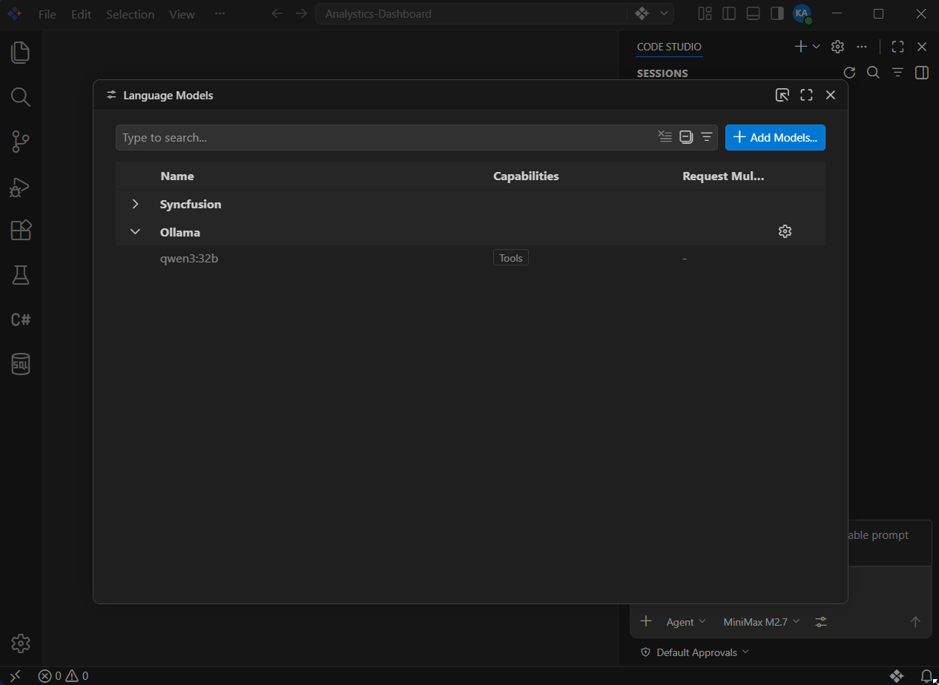
Task: Toggle primary side bar visibility
Action: (x=729, y=13)
